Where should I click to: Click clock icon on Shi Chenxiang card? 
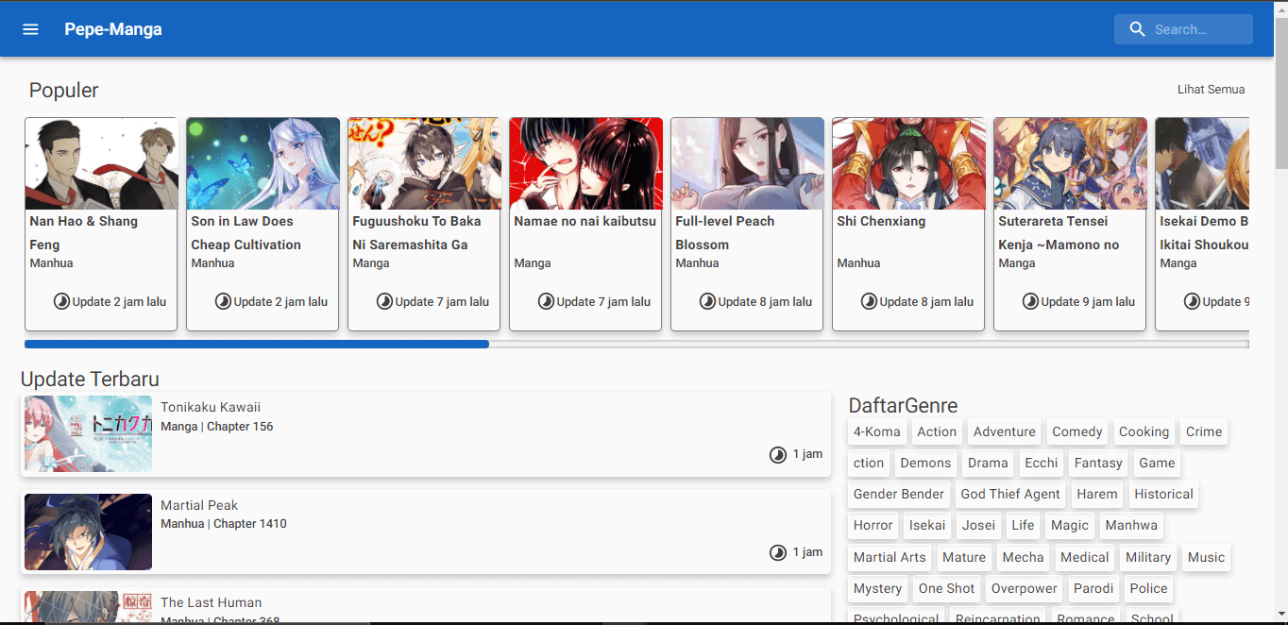coord(869,301)
